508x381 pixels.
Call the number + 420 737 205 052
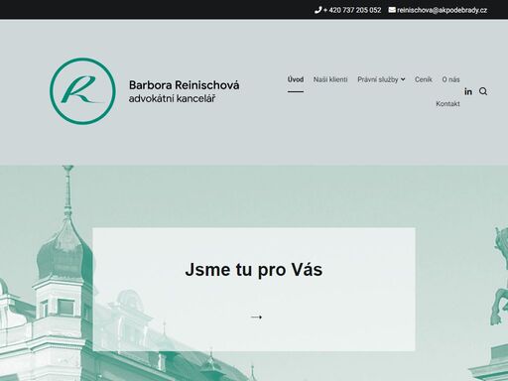click(x=352, y=10)
